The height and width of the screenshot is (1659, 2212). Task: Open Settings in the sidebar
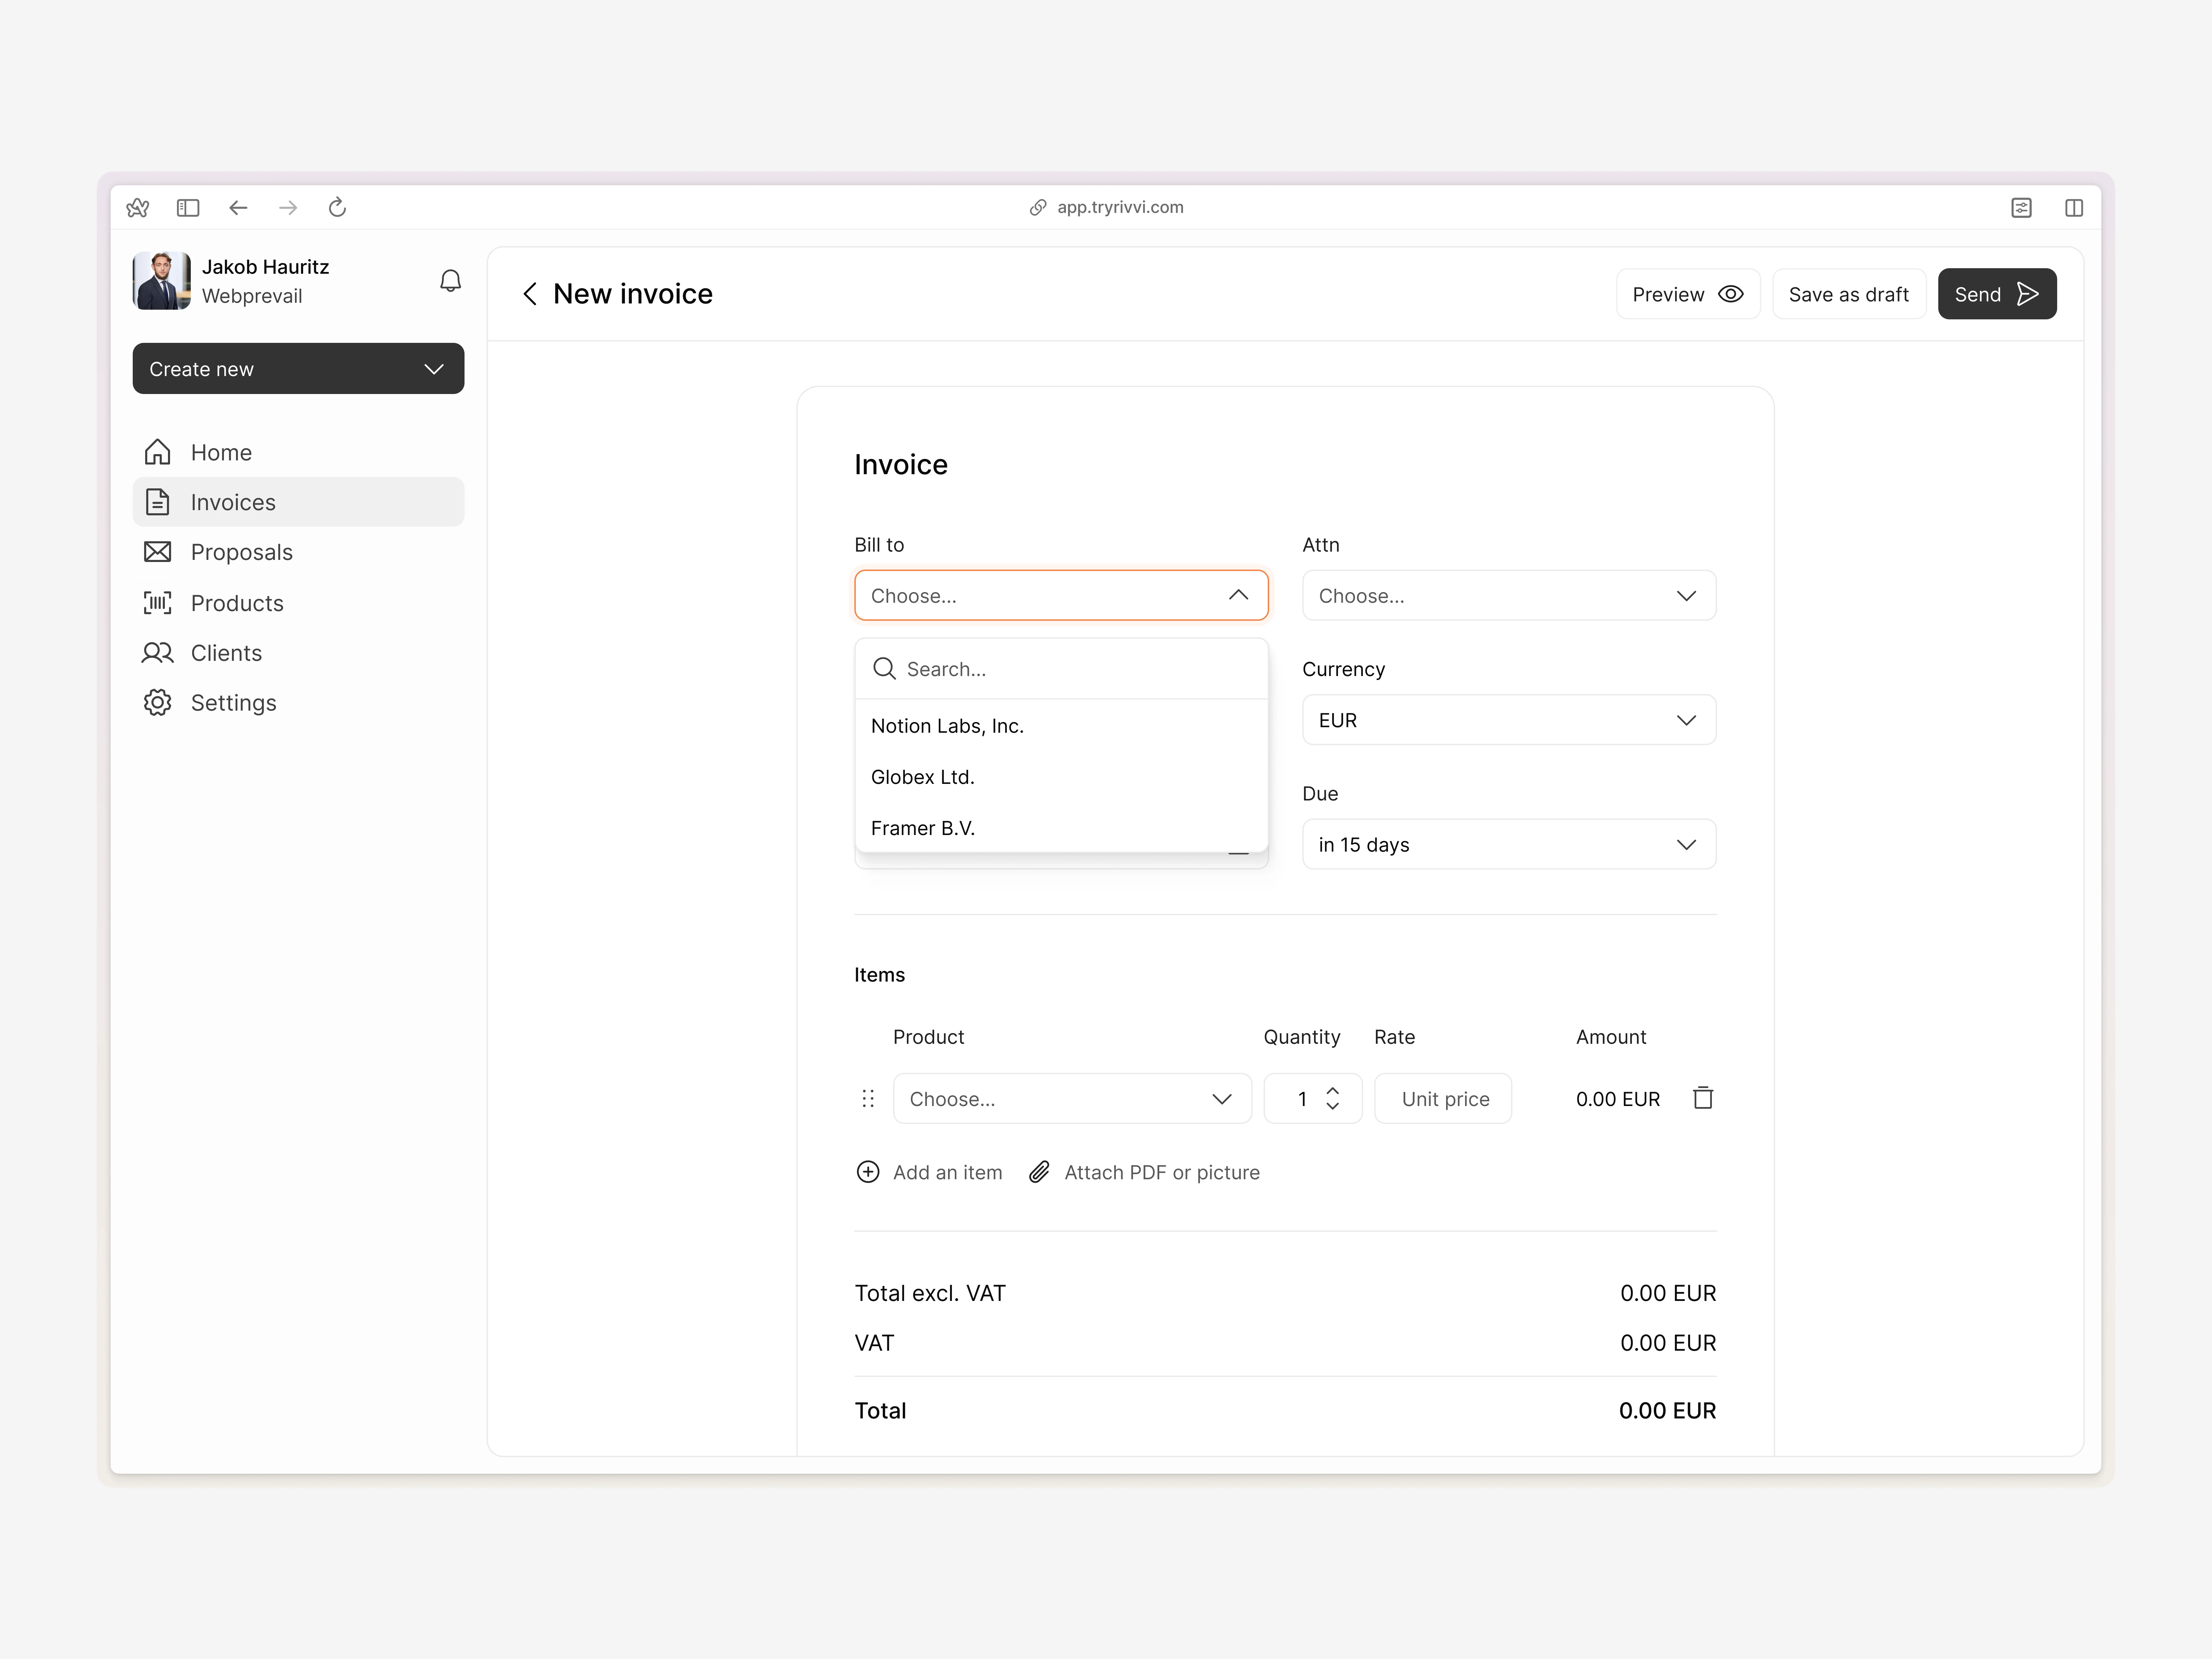(x=298, y=703)
